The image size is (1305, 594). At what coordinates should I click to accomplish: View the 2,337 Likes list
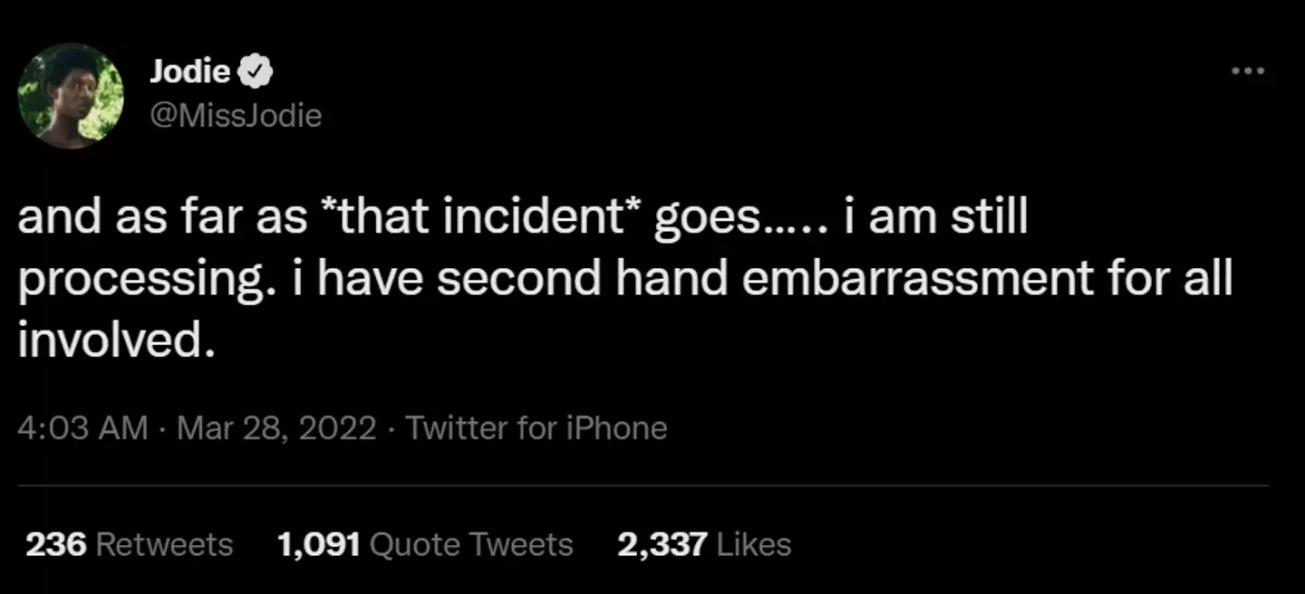(x=703, y=544)
